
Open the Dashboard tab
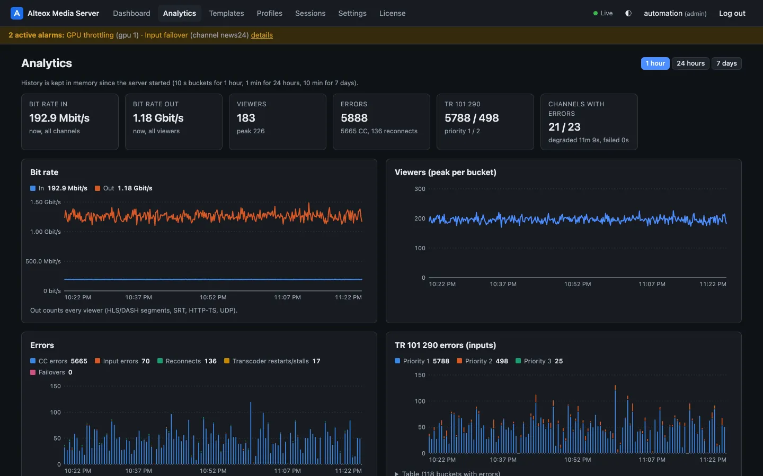(x=131, y=13)
